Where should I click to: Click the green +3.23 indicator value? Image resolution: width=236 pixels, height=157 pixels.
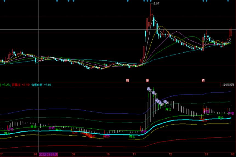pos(5,85)
